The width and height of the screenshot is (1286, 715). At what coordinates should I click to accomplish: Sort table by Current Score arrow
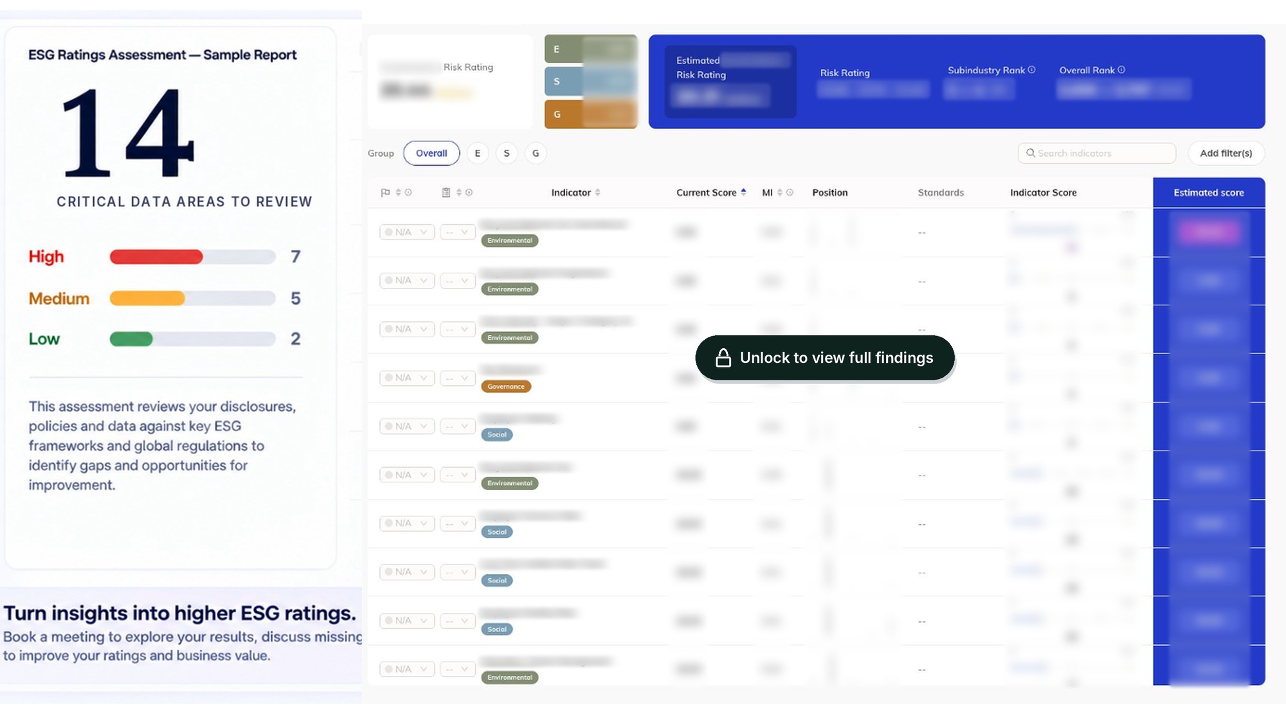click(743, 192)
